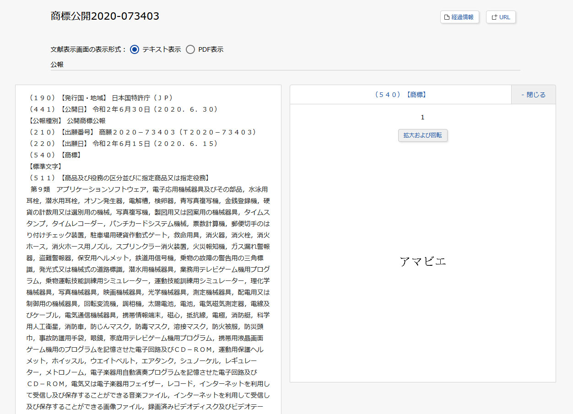Click the document icon on the 経過情報 button

[446, 17]
